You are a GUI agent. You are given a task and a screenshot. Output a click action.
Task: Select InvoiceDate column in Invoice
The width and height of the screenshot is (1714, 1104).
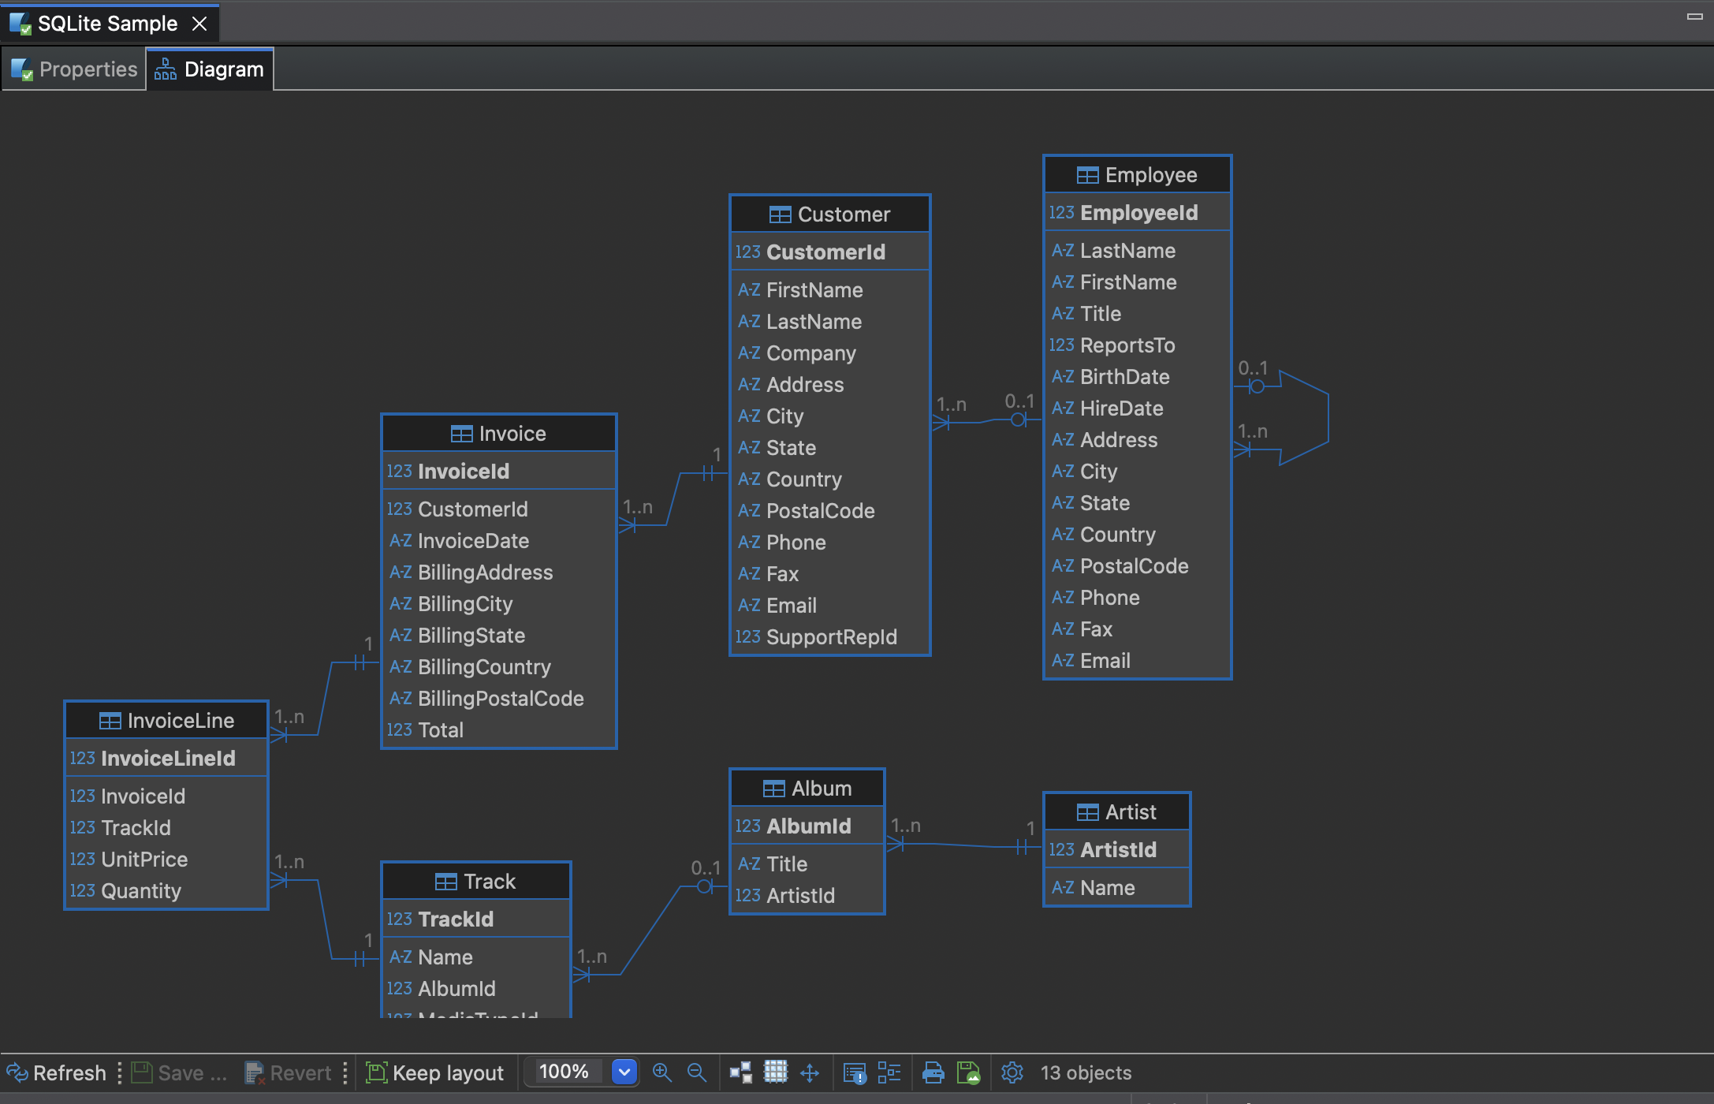click(498, 541)
